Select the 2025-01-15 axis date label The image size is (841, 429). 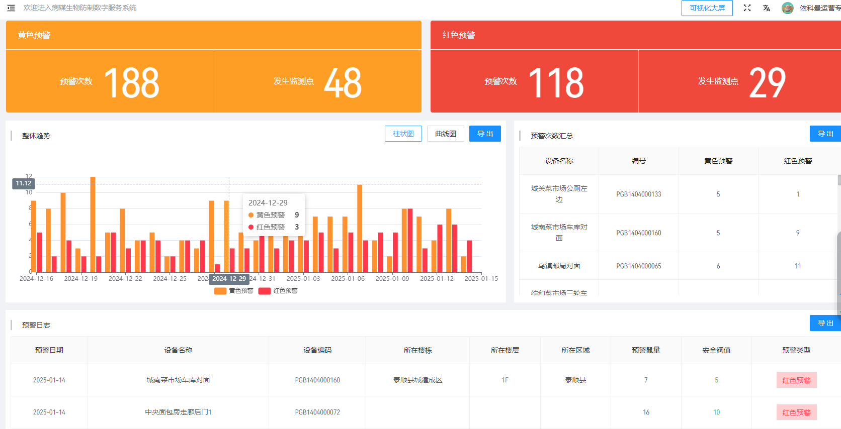481,279
